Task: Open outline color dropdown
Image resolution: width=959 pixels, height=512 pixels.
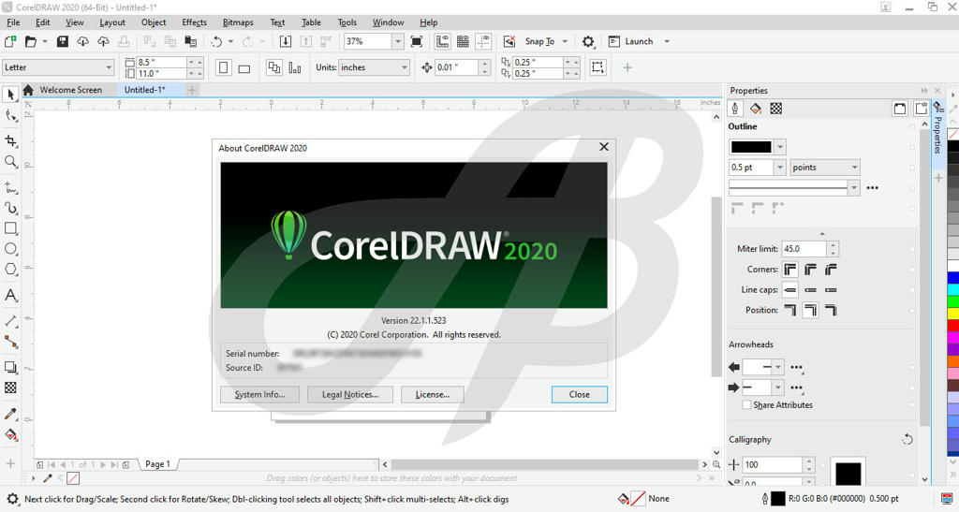Action: [780, 147]
